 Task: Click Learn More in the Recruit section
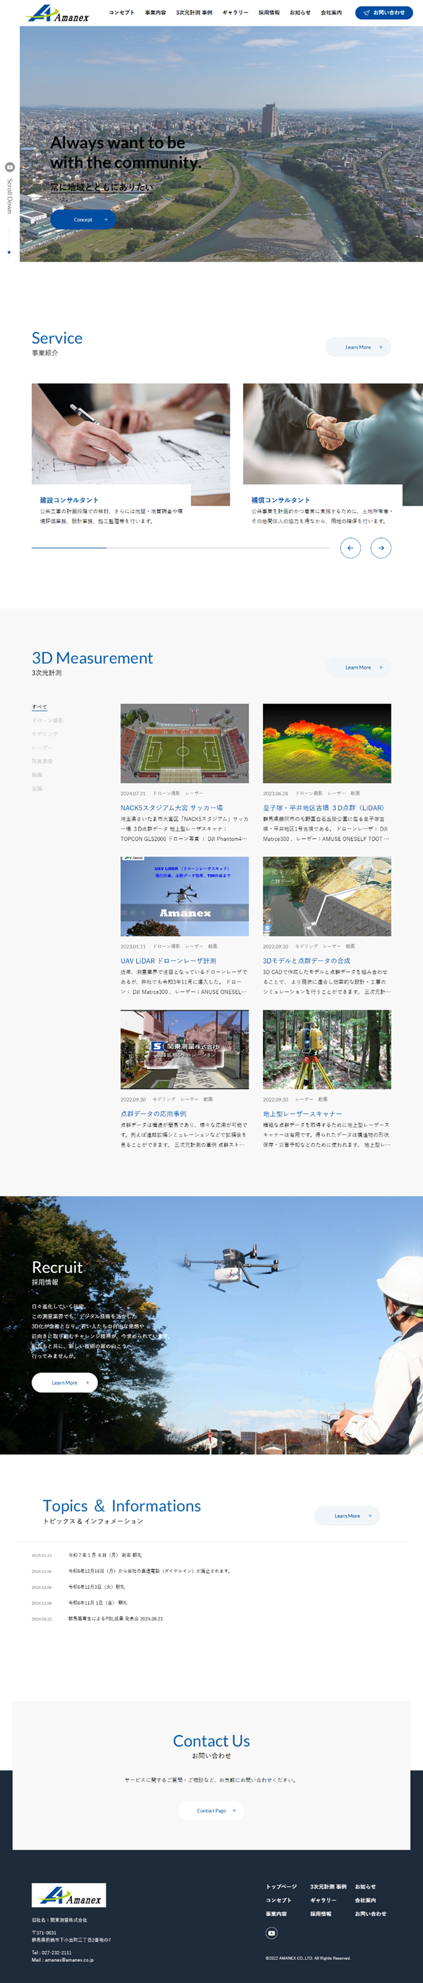pos(65,1383)
